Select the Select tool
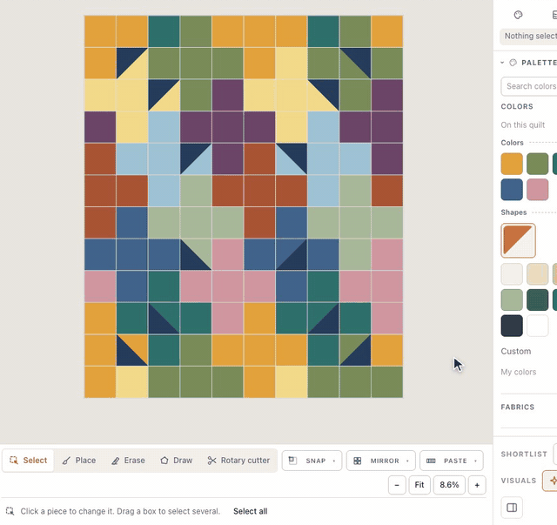Viewport: 557px width, 525px height. 28,461
